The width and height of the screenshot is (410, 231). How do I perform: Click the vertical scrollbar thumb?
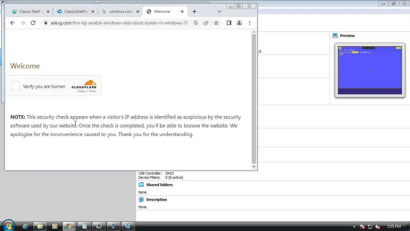point(254,99)
